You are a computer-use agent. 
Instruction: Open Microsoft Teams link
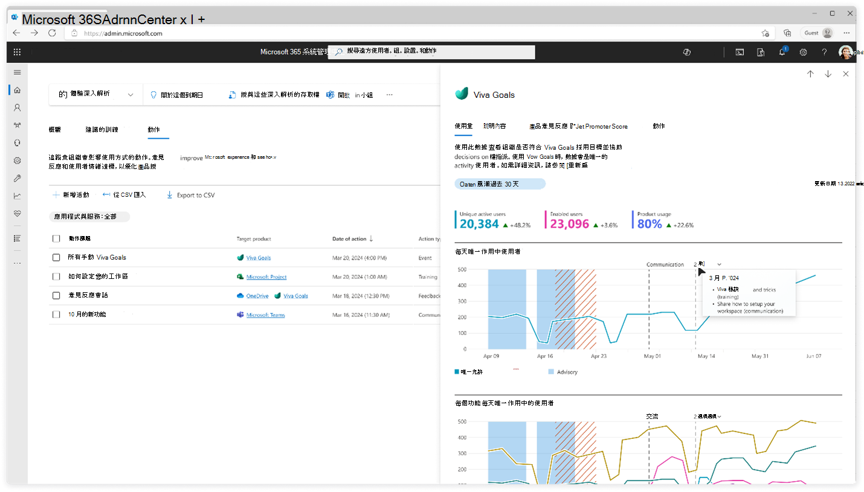click(265, 315)
